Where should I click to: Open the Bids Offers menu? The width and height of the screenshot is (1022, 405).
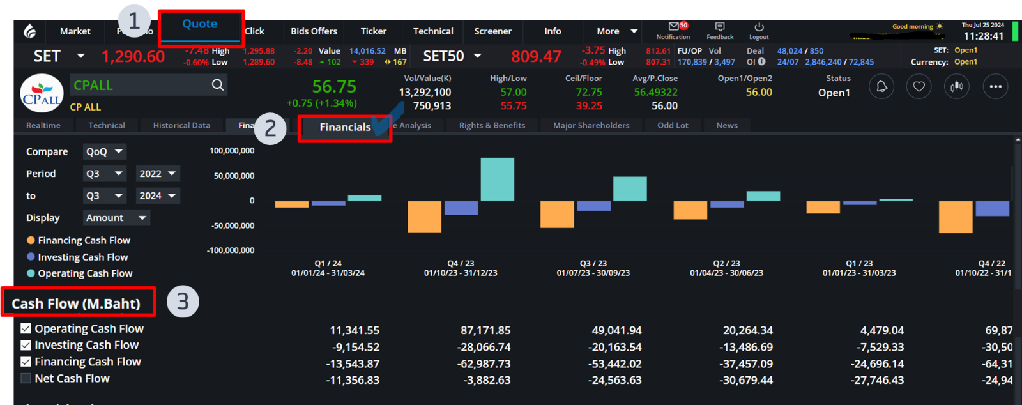[314, 31]
